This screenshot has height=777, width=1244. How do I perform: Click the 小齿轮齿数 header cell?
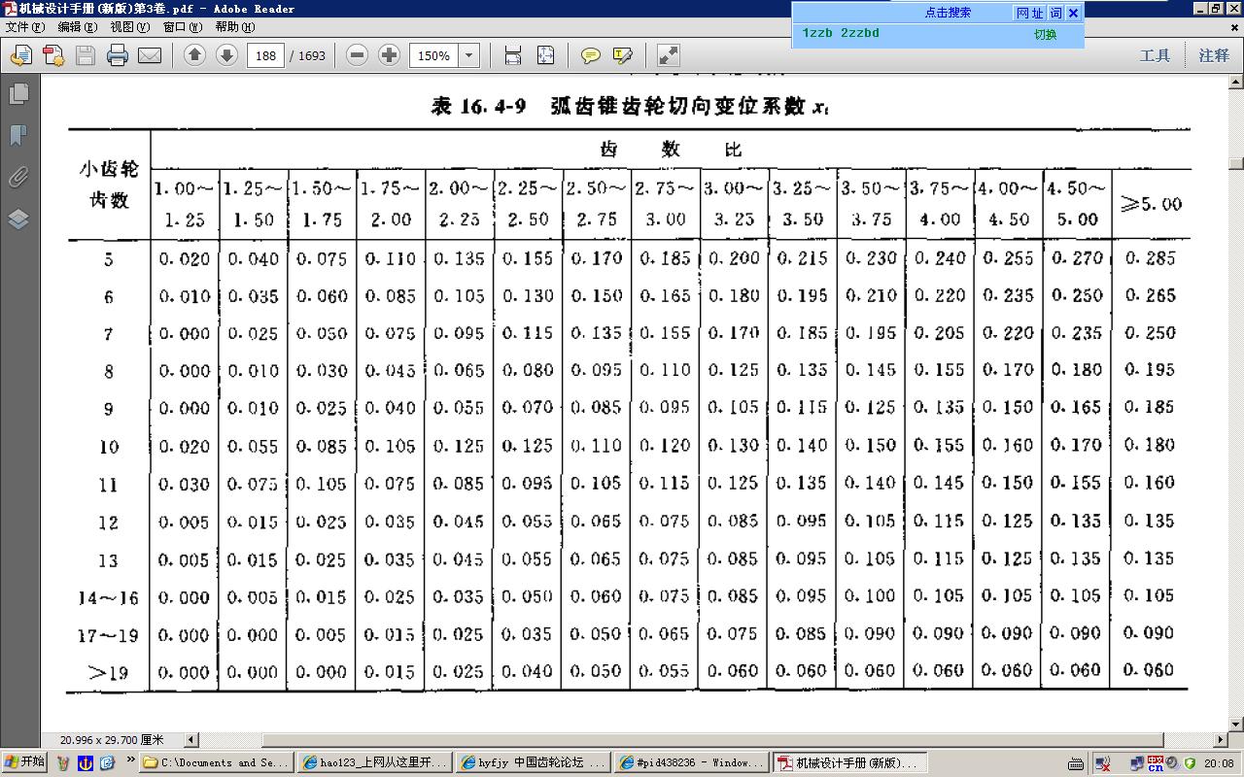pos(109,185)
